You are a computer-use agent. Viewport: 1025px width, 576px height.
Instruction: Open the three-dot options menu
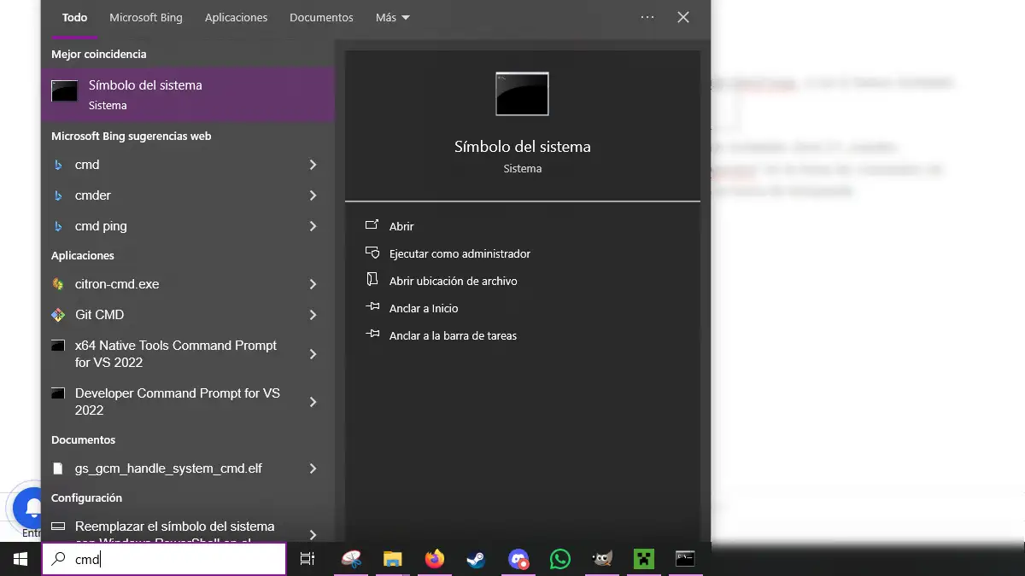tap(647, 17)
